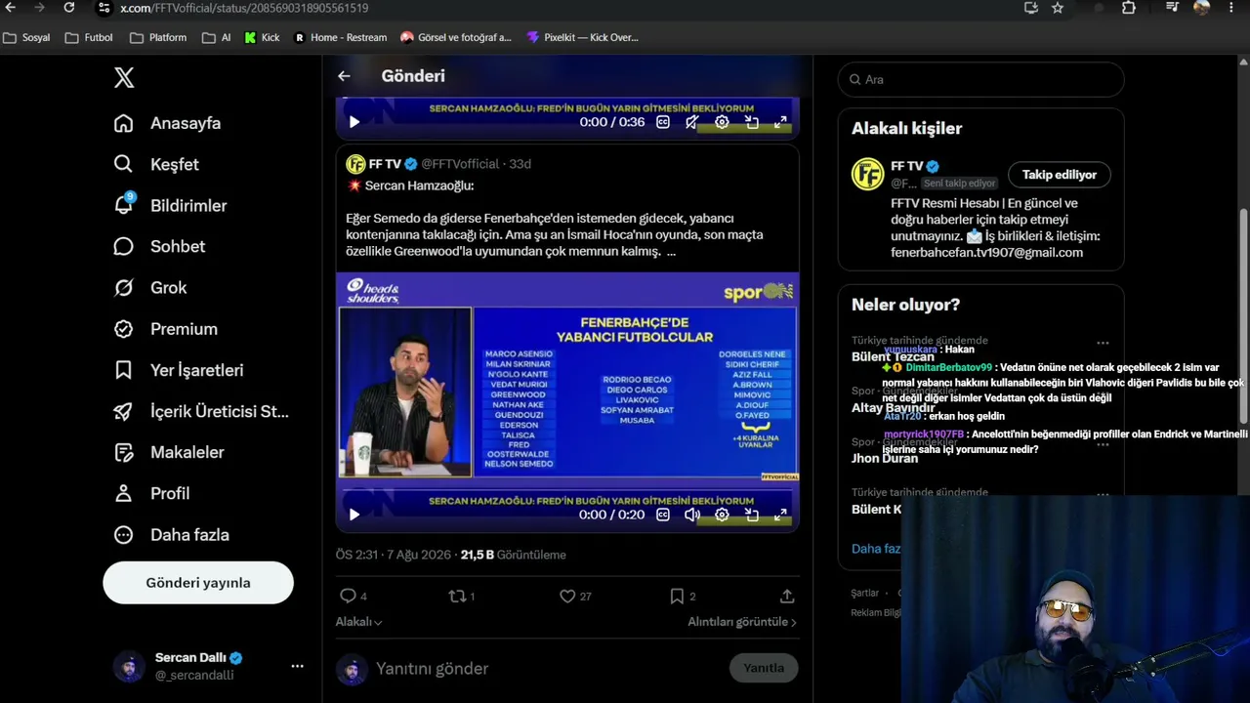Mute the 0:20 video
The width and height of the screenshot is (1250, 703).
pos(692,515)
